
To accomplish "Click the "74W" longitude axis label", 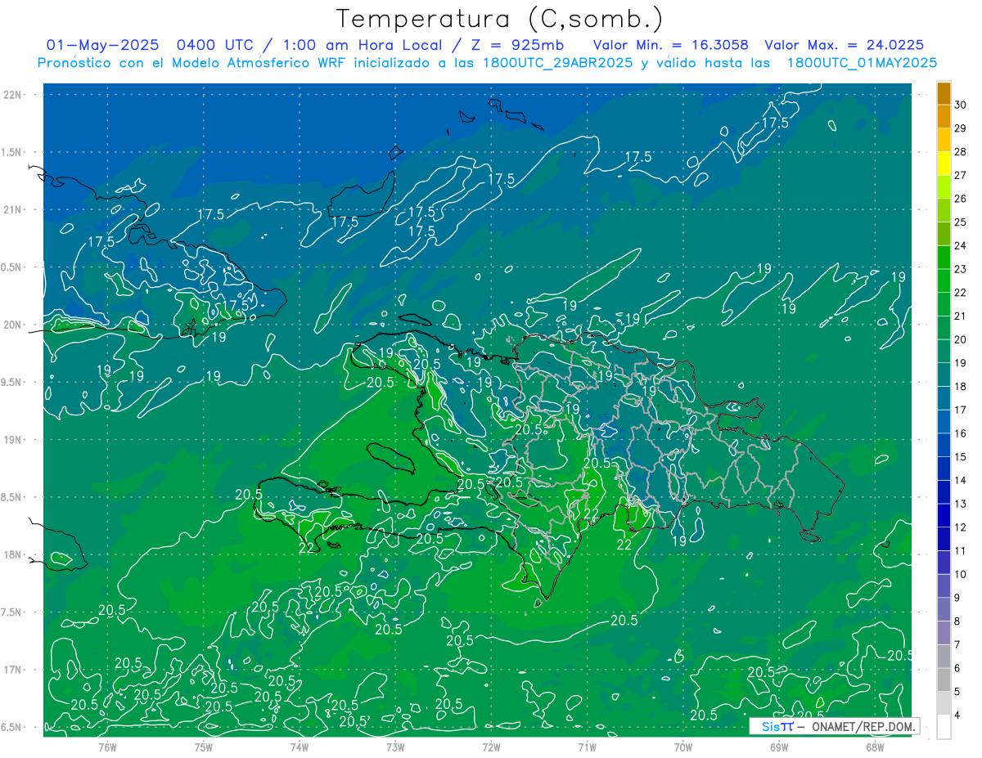I will (300, 747).
